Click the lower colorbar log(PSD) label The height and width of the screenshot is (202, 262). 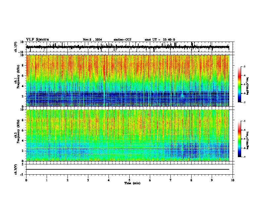click(248, 140)
